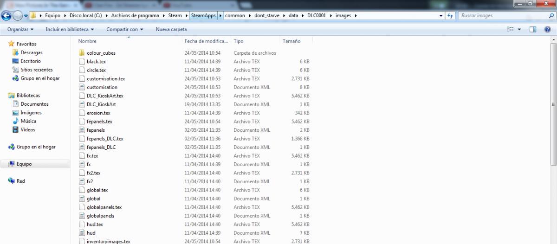Expand the breadcrumb arrow after dont_starve
This screenshot has width=557, height=244.
coord(284,15)
